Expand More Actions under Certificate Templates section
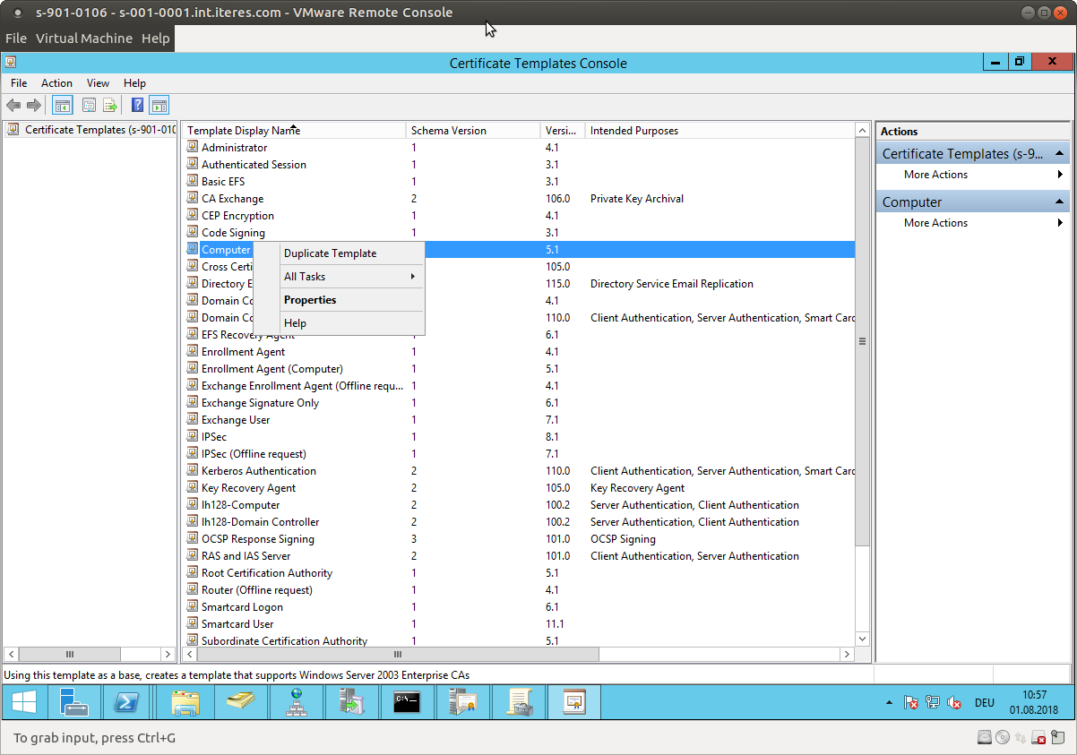This screenshot has height=755, width=1077. [x=973, y=175]
